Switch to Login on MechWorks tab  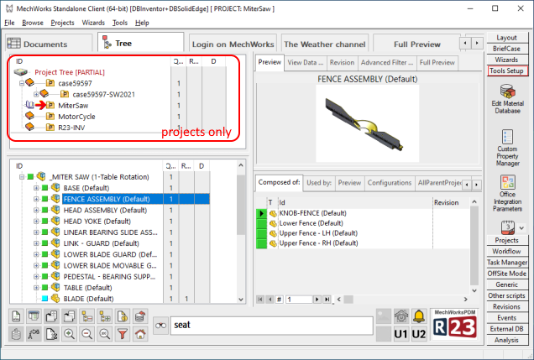[233, 44]
